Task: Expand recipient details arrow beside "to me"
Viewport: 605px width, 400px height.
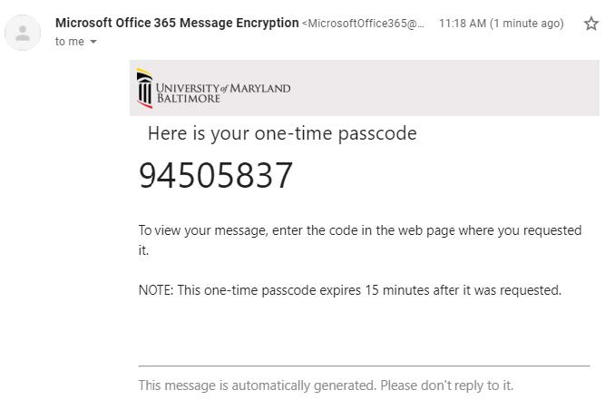Action: coord(93,42)
